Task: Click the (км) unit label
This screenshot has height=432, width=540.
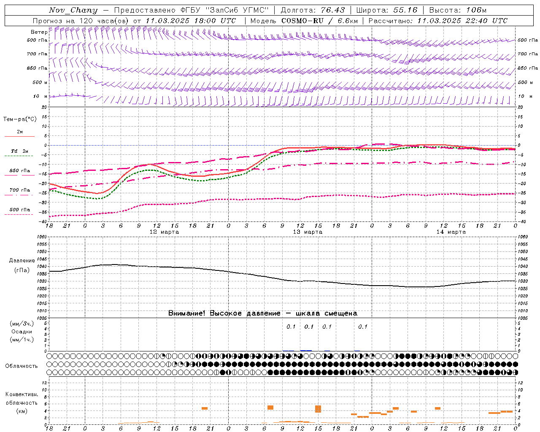Action: (x=22, y=411)
